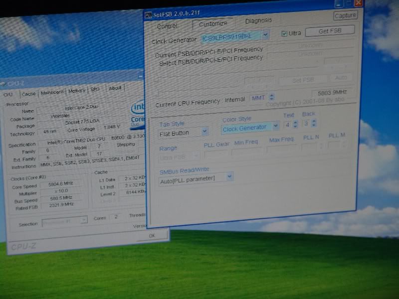
Task: Minimize the SetFSB window
Action: [337, 4]
